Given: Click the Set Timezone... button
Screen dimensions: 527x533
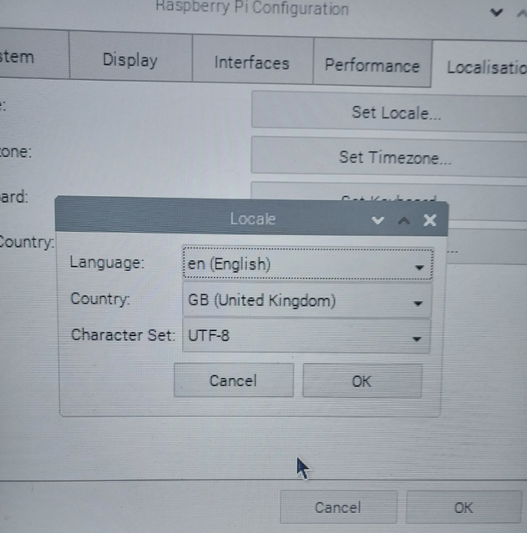Looking at the screenshot, I should pos(389,157).
